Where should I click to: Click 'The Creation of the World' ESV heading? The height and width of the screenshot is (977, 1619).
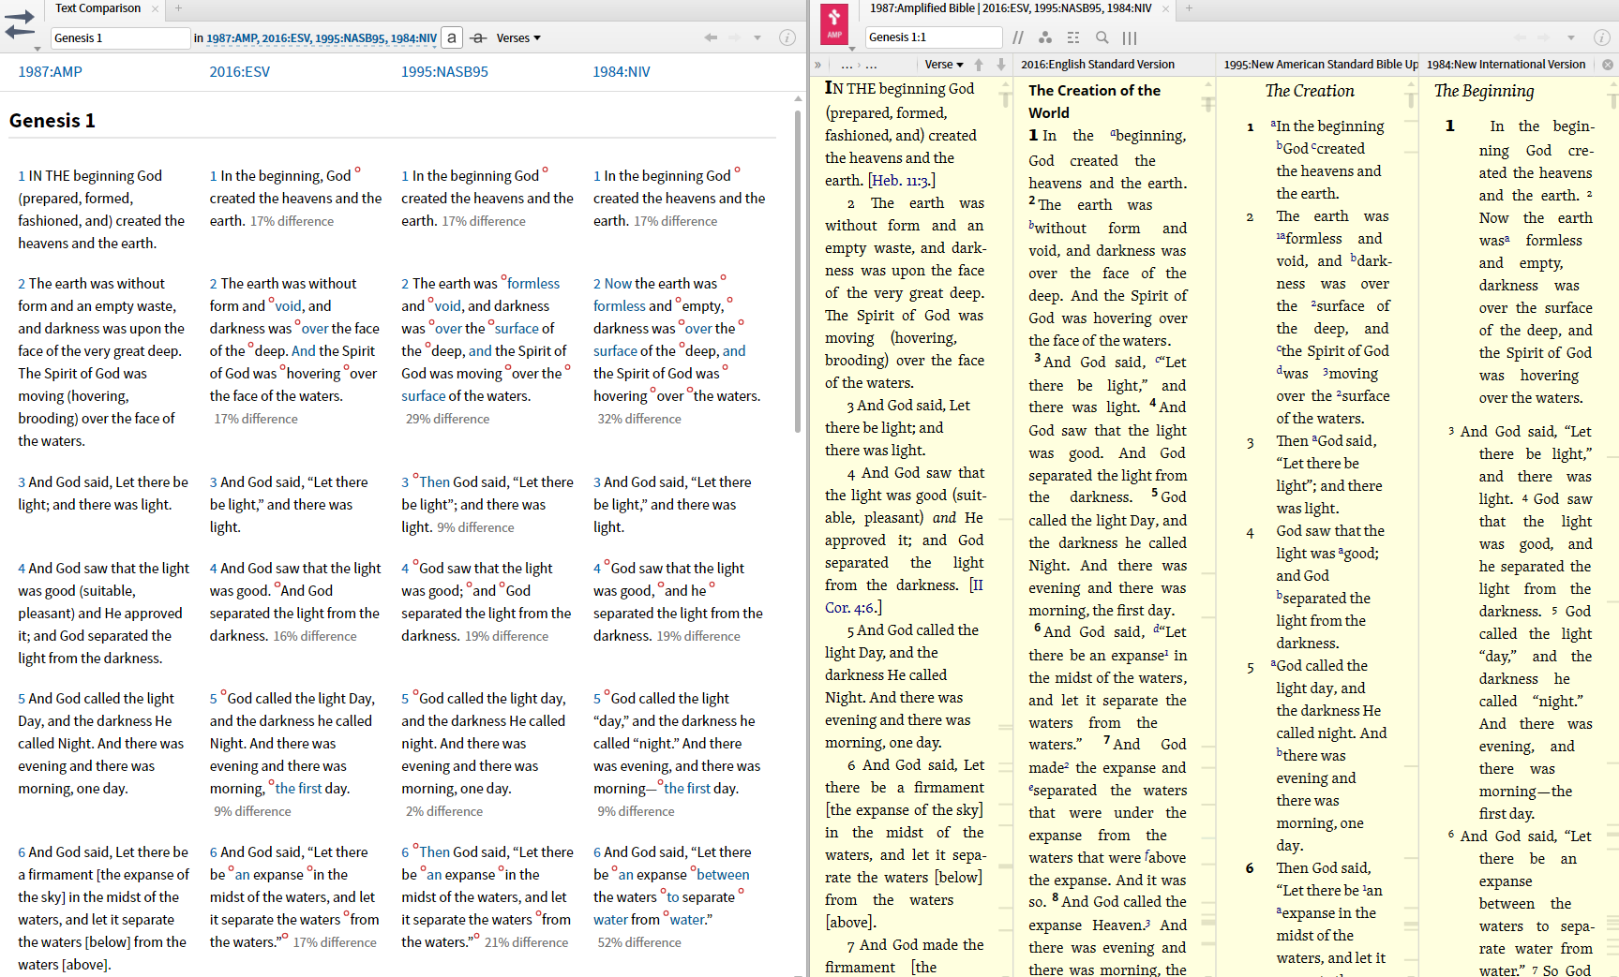click(1095, 101)
